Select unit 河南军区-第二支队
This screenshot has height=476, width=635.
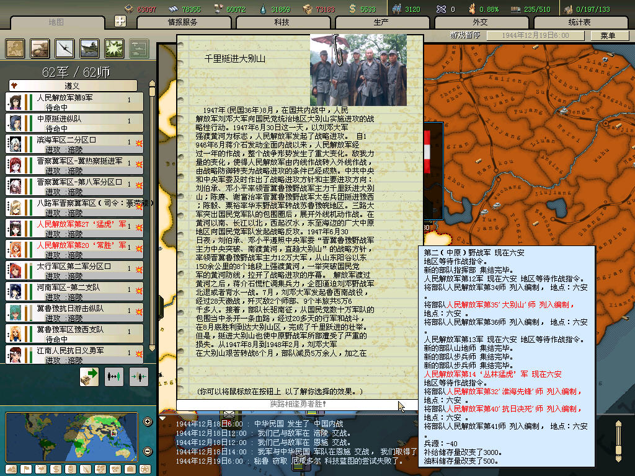pyautogui.click(x=74, y=291)
